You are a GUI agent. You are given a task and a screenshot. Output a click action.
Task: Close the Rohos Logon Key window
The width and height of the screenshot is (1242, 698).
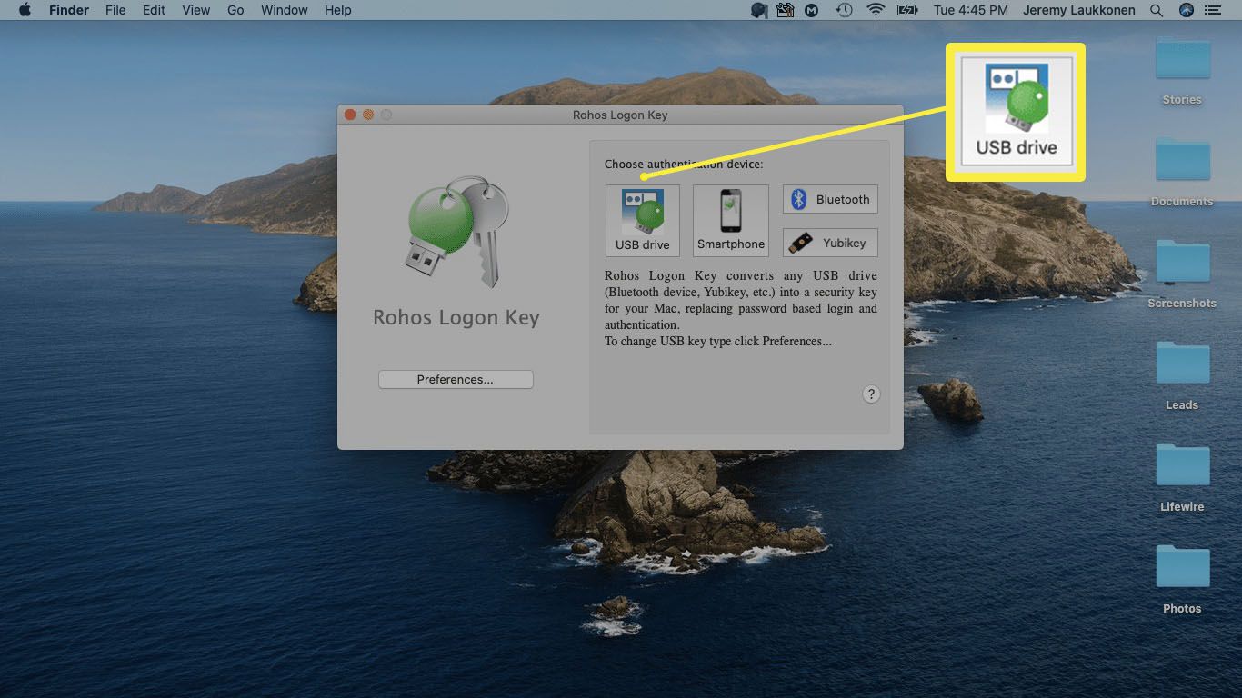click(350, 115)
